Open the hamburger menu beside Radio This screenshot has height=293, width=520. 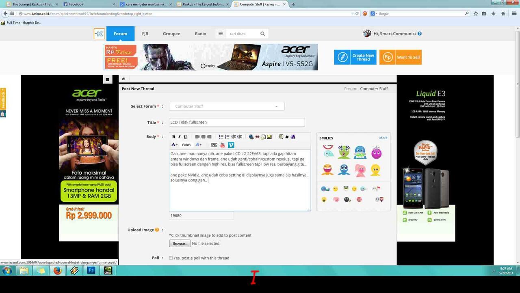pyautogui.click(x=221, y=34)
